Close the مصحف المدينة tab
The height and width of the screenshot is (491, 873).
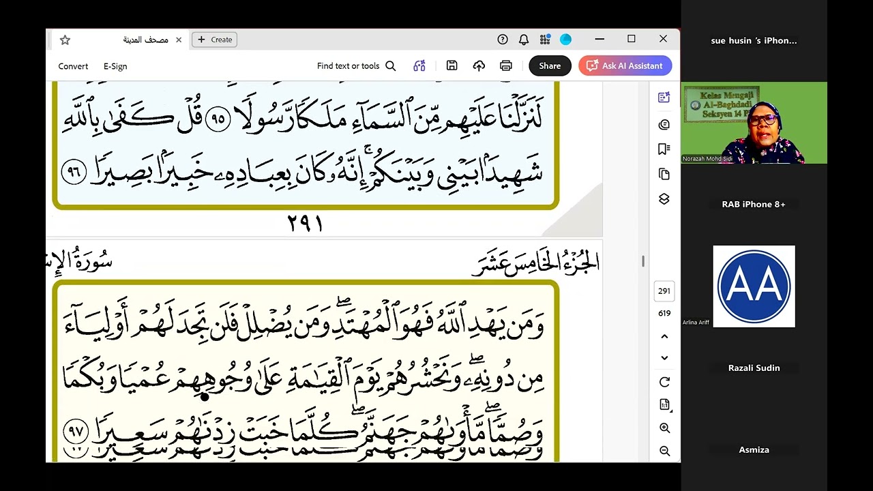[x=179, y=40]
